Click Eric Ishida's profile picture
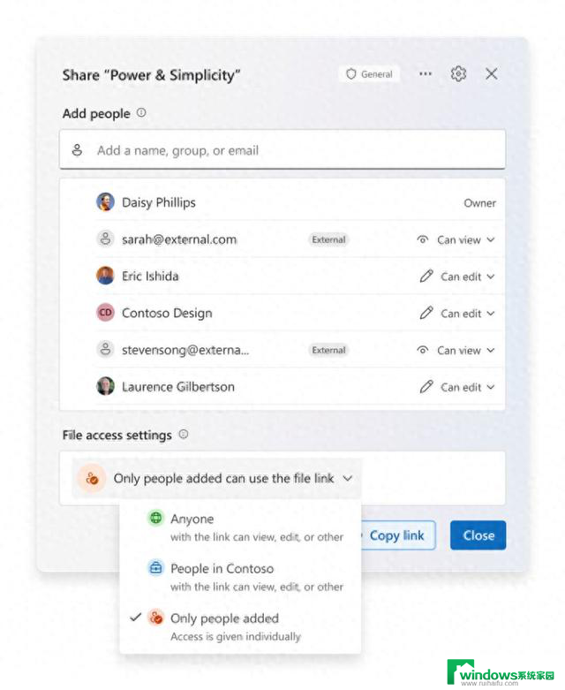This screenshot has height=690, width=565. point(105,276)
